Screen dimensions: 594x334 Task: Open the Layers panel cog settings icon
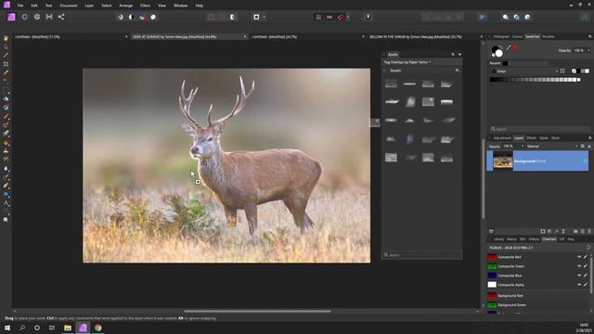pyautogui.click(x=583, y=147)
